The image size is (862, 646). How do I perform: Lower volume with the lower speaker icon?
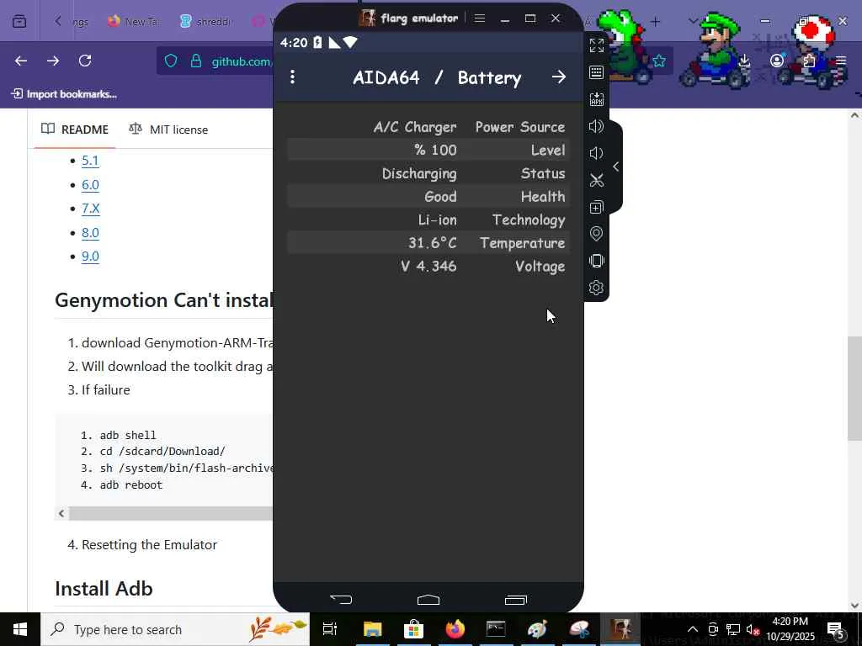(x=597, y=153)
